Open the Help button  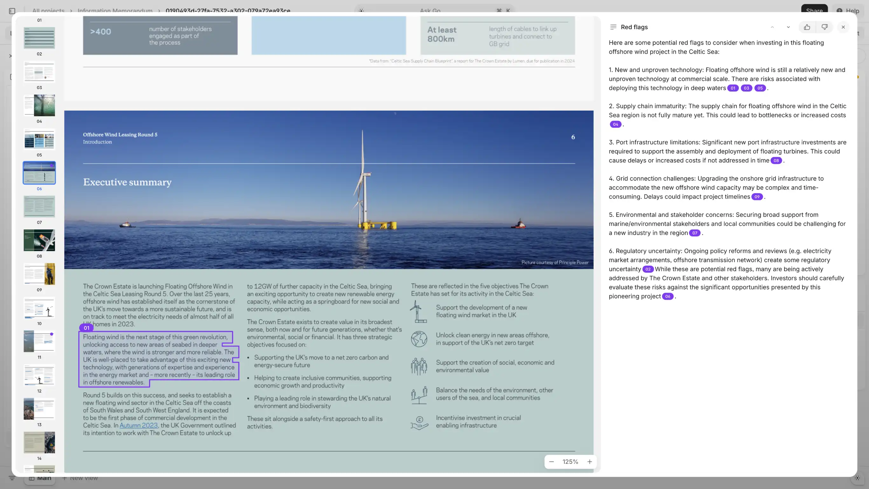[847, 10]
